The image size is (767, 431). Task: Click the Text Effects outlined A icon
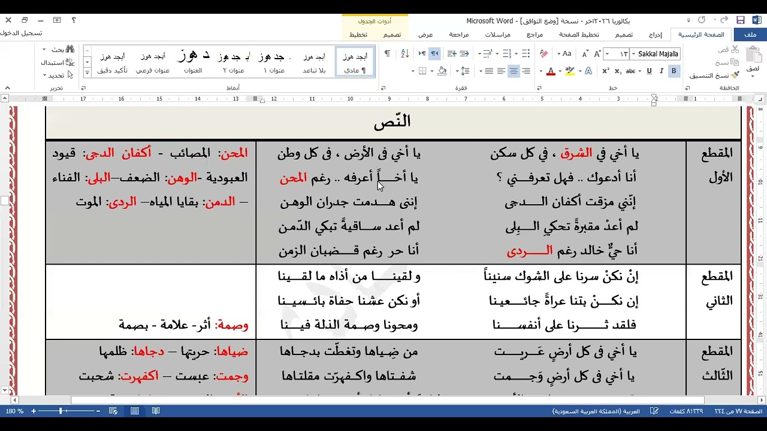point(588,71)
